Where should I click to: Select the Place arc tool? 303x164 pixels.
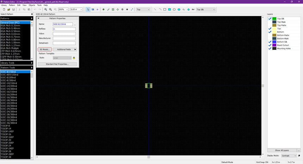[160, 10]
